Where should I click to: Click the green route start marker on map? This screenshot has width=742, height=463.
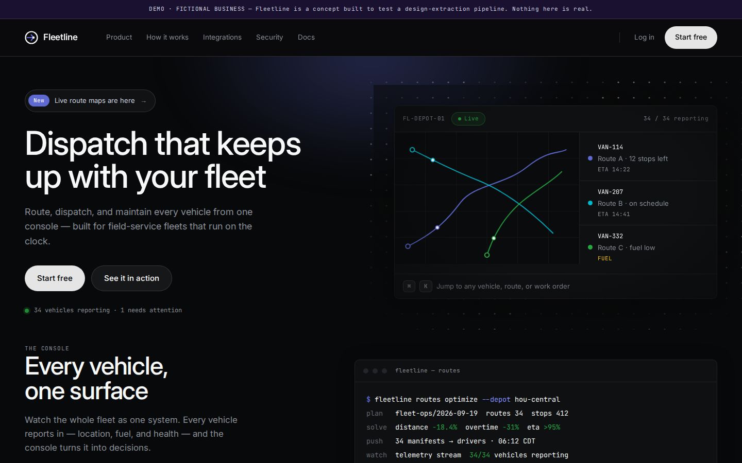[x=487, y=255]
